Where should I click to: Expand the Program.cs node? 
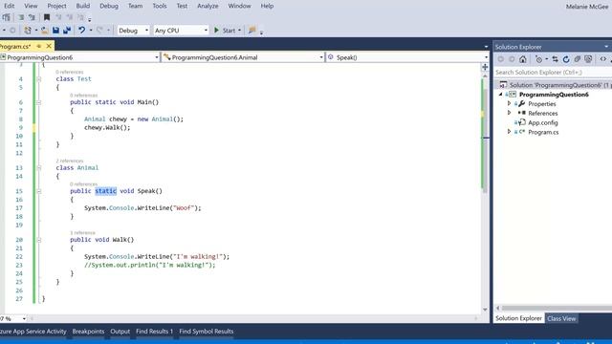click(x=509, y=132)
